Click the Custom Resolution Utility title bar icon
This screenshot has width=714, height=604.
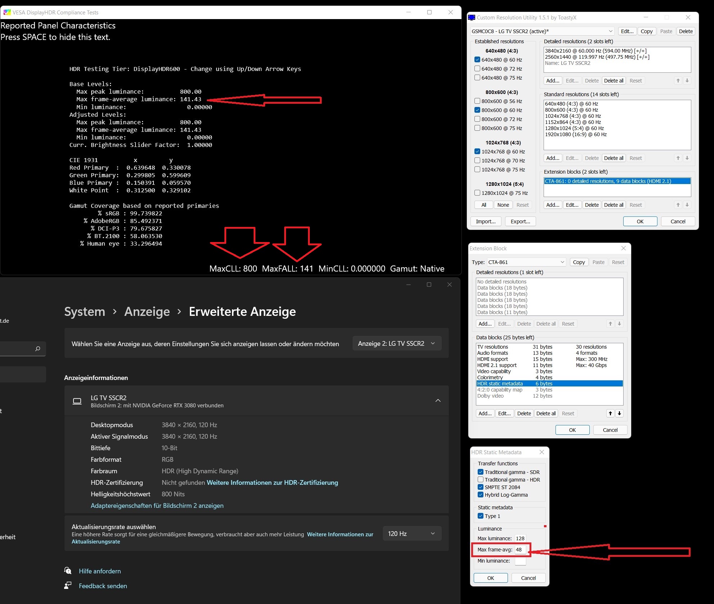[472, 18]
